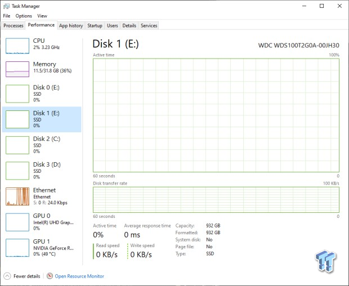Switch to the Processes tab
Viewport: 349px width, 286px height.
pyautogui.click(x=14, y=25)
